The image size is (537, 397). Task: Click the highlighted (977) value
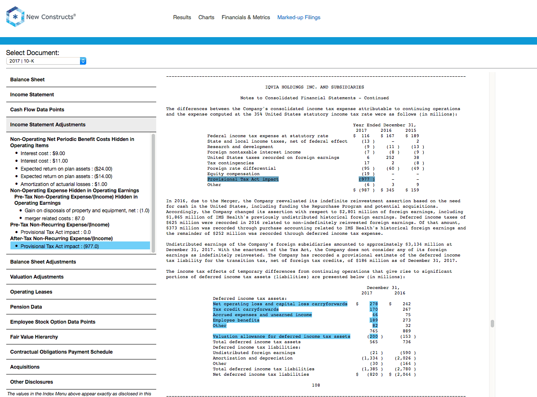367,179
